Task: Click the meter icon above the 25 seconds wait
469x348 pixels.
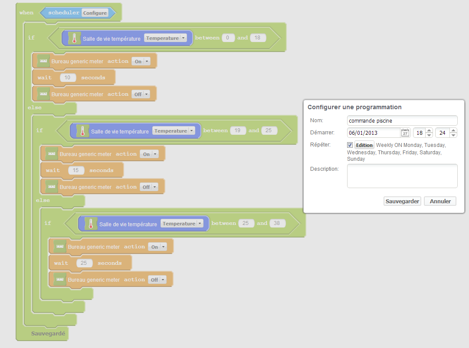Action: 59,247
